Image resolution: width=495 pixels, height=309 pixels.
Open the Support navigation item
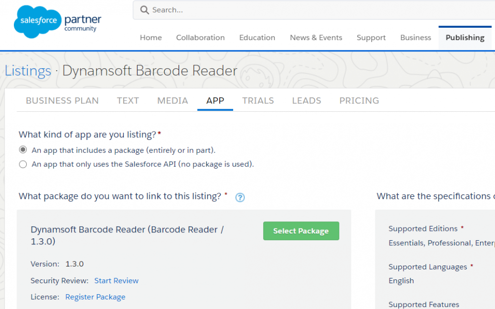coord(371,38)
